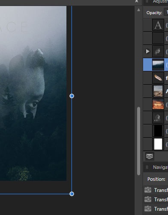The height and width of the screenshot is (215, 168).
Task: Open the Adjustment panel tab
Action: click(160, 1)
